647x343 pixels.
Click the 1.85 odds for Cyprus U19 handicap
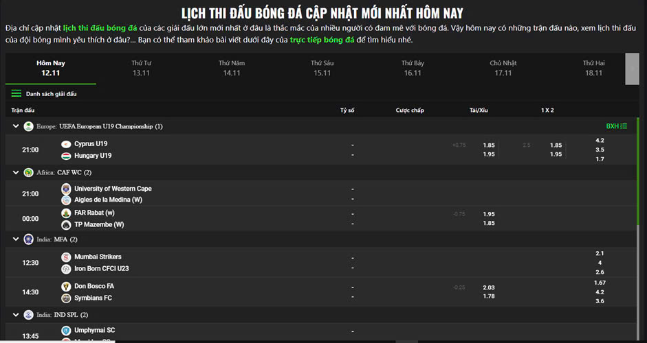tap(489, 145)
